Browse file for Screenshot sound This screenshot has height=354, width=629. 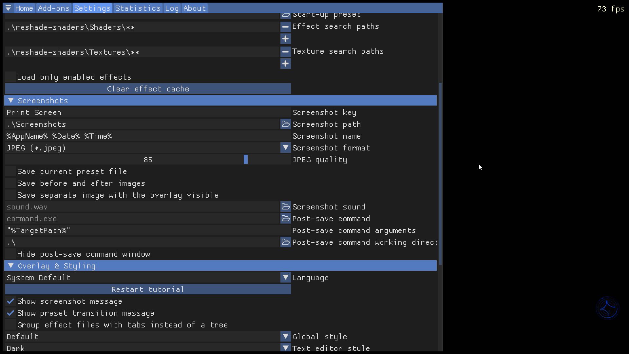pos(285,207)
